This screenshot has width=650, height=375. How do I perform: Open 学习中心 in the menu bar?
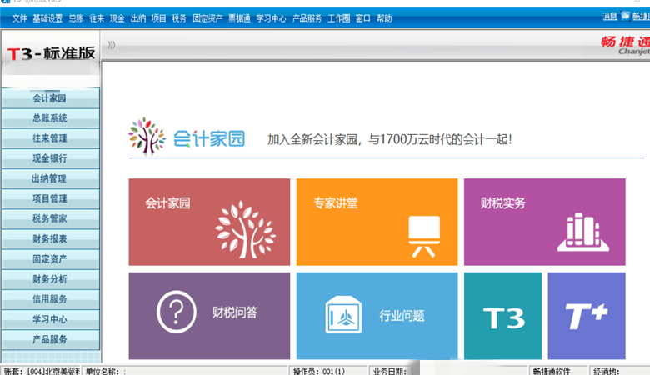tap(272, 18)
